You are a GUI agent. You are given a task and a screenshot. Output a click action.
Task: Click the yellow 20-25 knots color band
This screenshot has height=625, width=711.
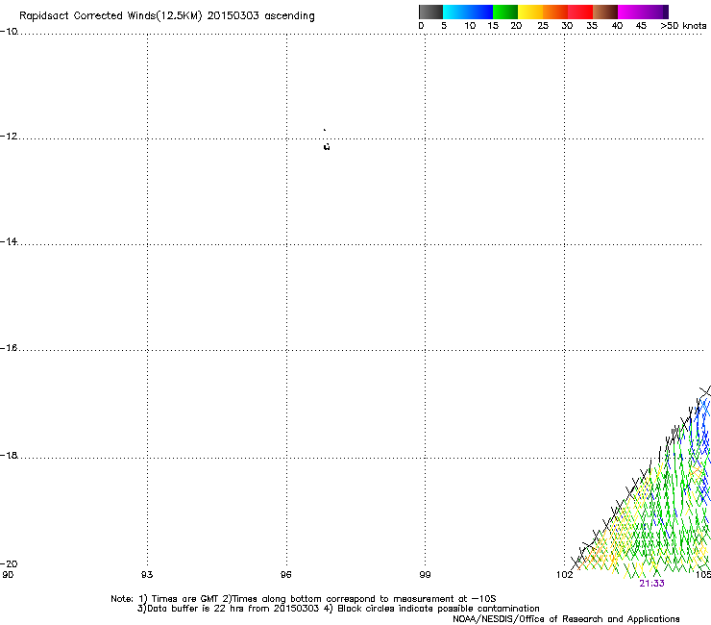pos(530,12)
